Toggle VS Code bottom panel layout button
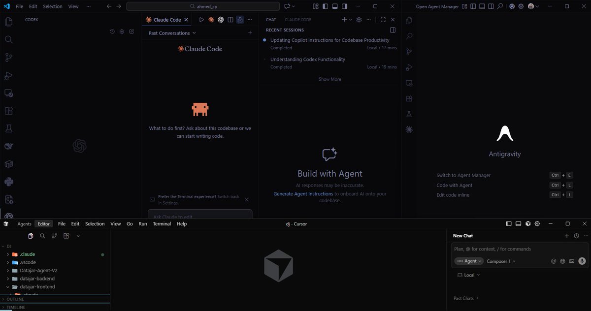This screenshot has height=311, width=591. point(335,6)
